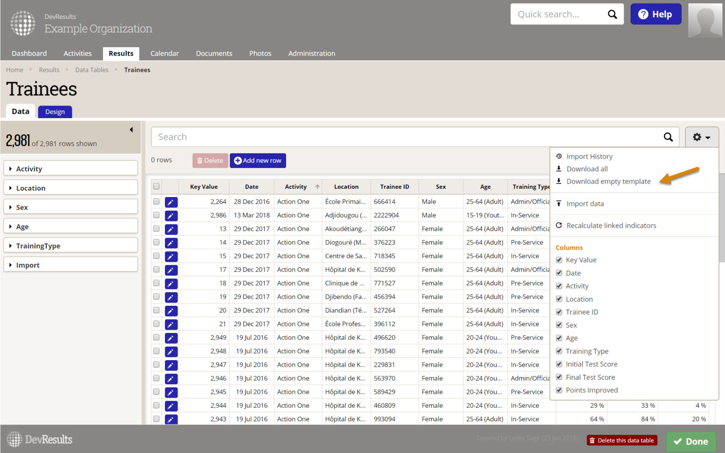The width and height of the screenshot is (725, 453).
Task: Click the Activity column sort arrow
Action: click(317, 186)
